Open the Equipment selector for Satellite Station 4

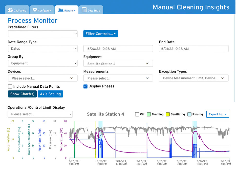(118, 63)
